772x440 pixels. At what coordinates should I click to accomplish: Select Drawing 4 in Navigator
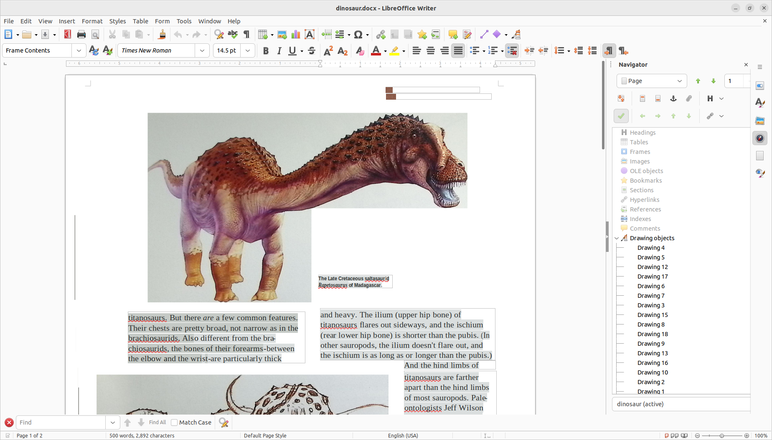point(651,248)
